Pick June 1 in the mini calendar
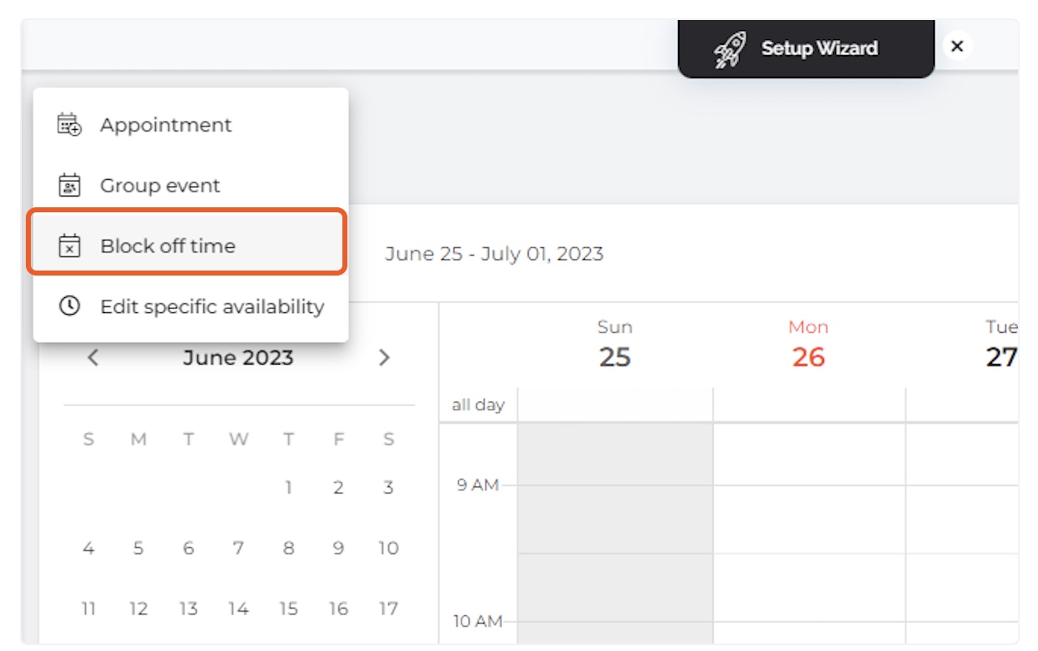1038x651 pixels. pos(288,488)
